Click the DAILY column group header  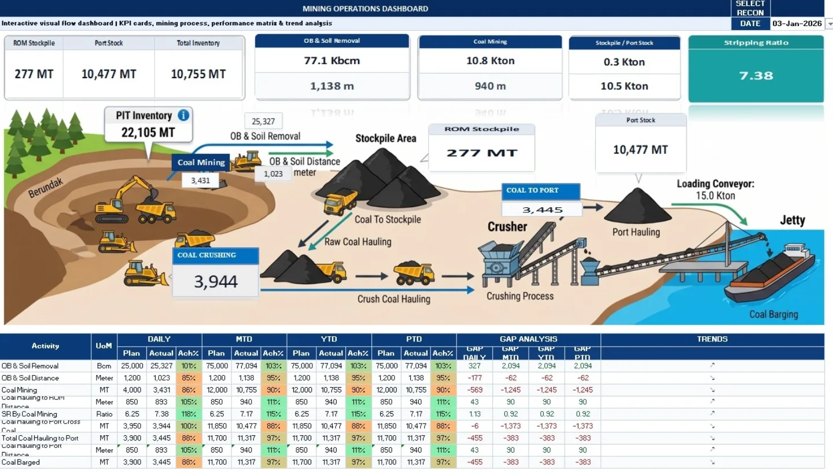(x=159, y=339)
